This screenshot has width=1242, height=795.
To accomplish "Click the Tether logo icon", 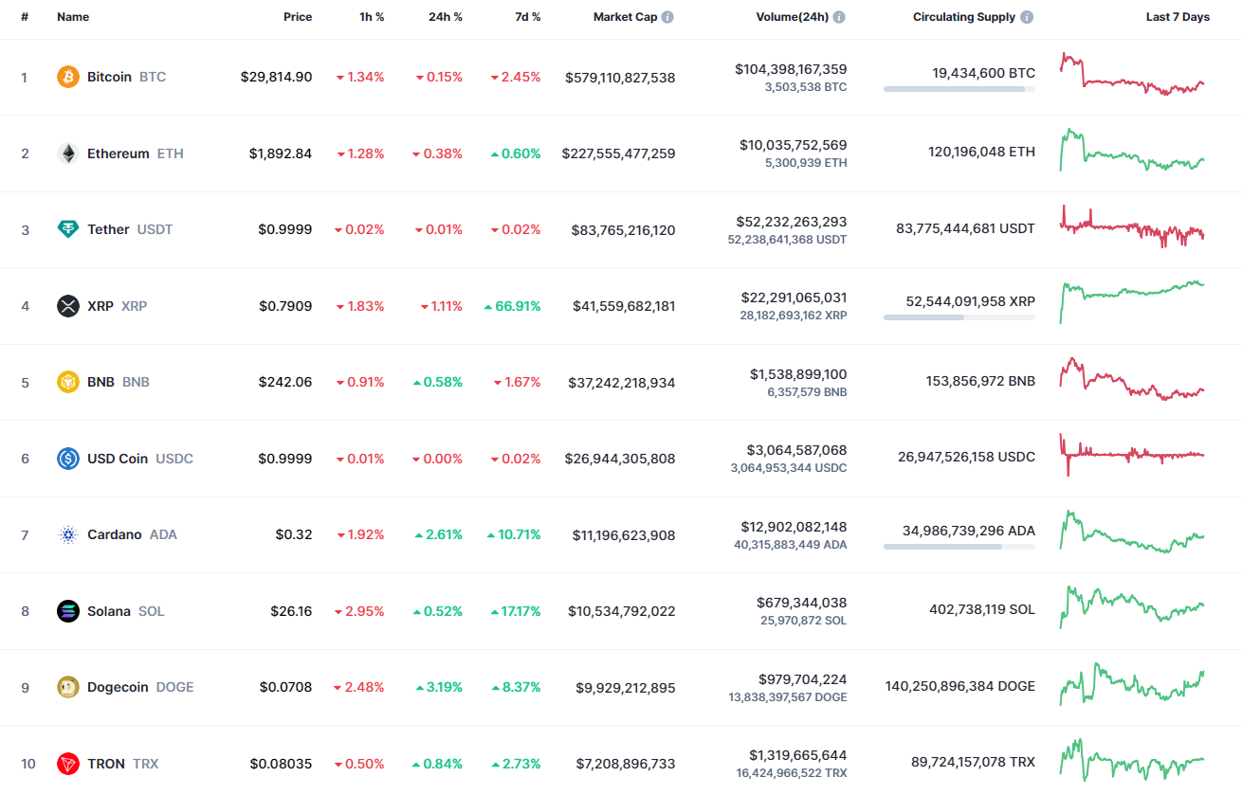I will point(67,229).
